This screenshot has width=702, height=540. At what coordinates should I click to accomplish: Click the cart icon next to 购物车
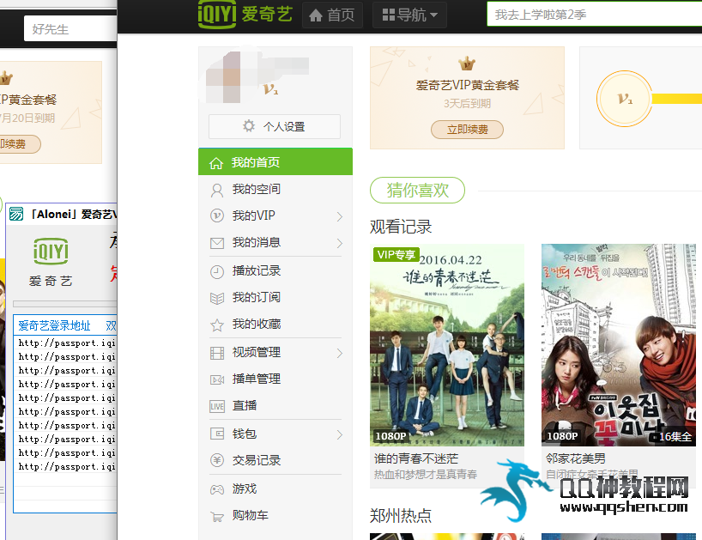[217, 517]
